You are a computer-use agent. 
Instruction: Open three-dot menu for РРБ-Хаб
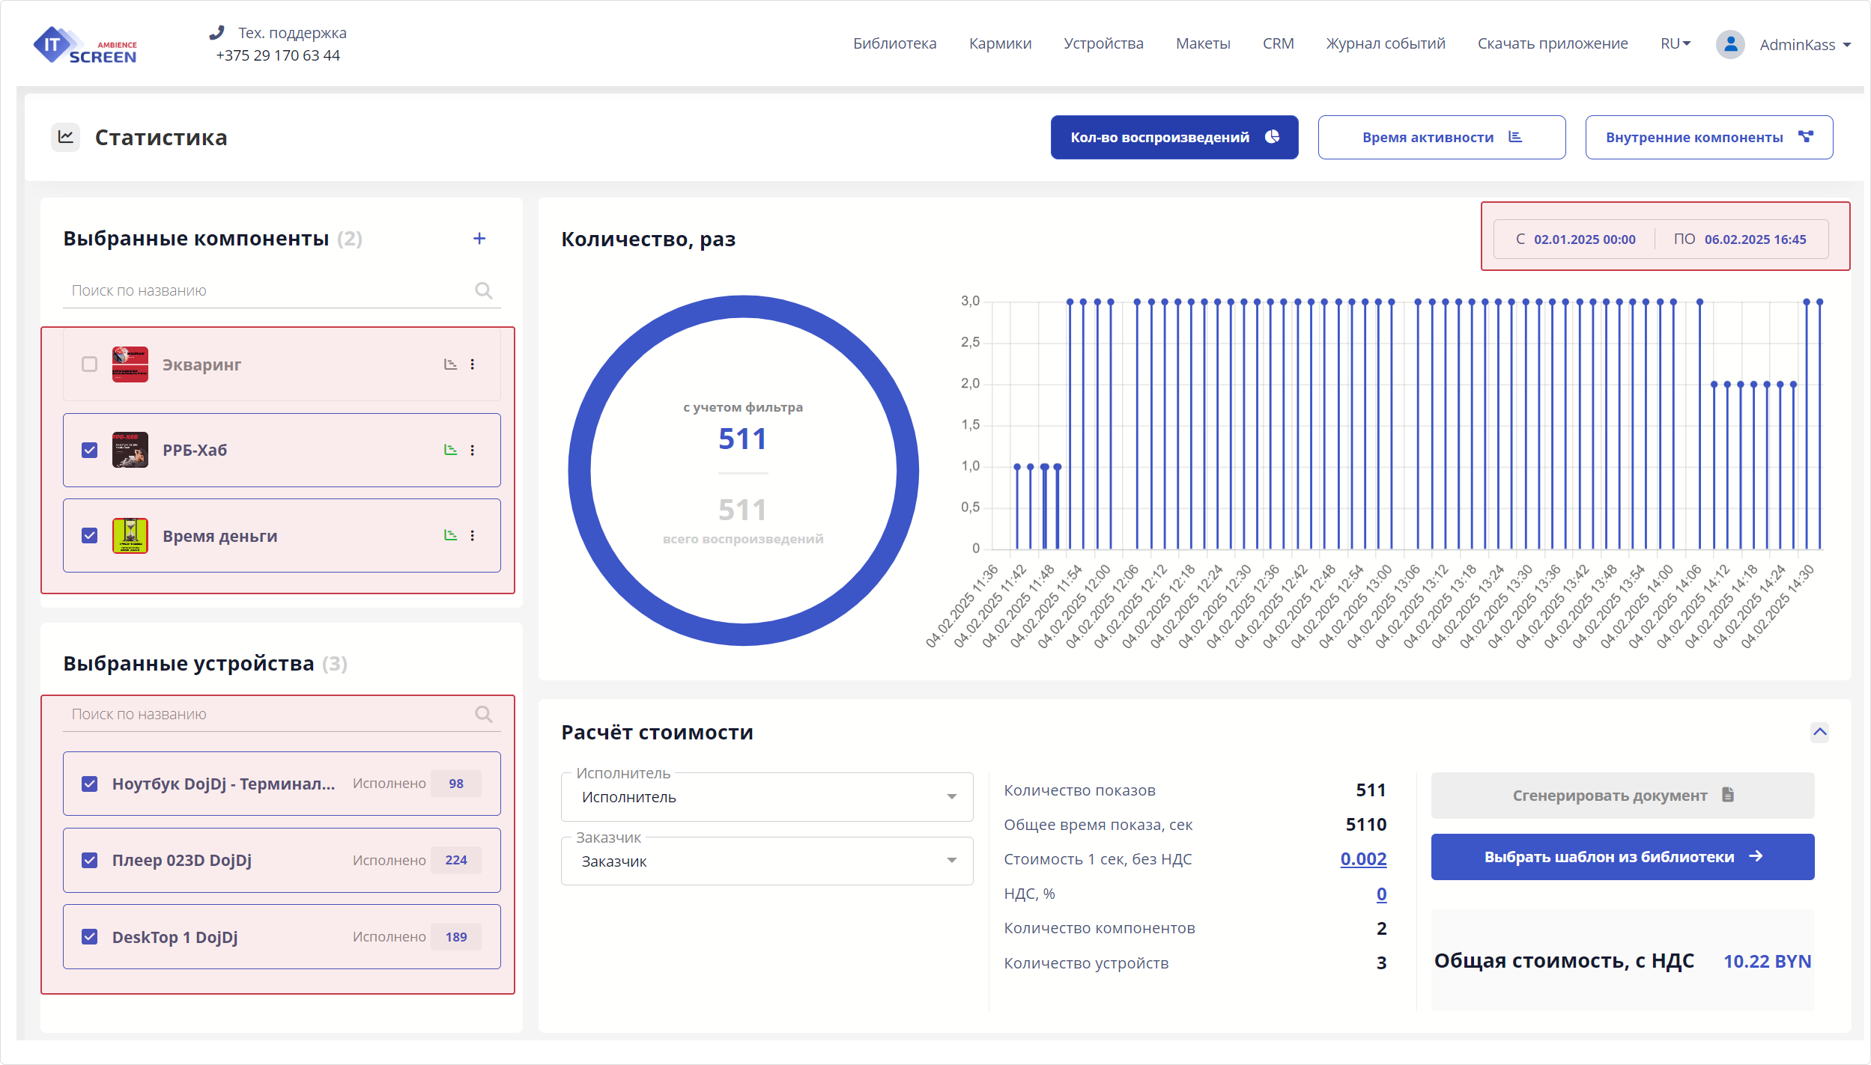[473, 451]
